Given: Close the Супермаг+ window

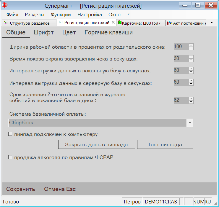Looking at the screenshot, I should coord(211,5).
